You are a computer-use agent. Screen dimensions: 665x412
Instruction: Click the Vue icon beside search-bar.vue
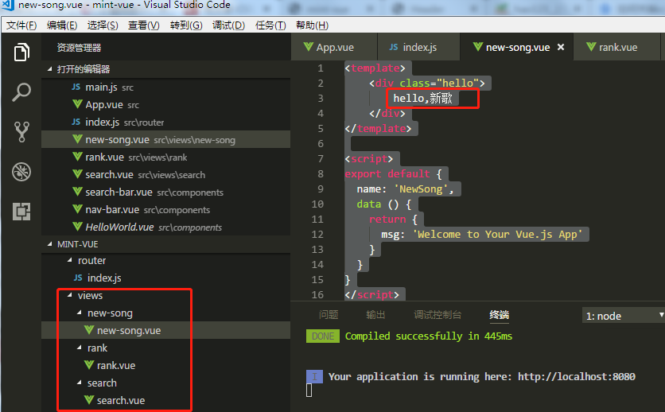[77, 192]
